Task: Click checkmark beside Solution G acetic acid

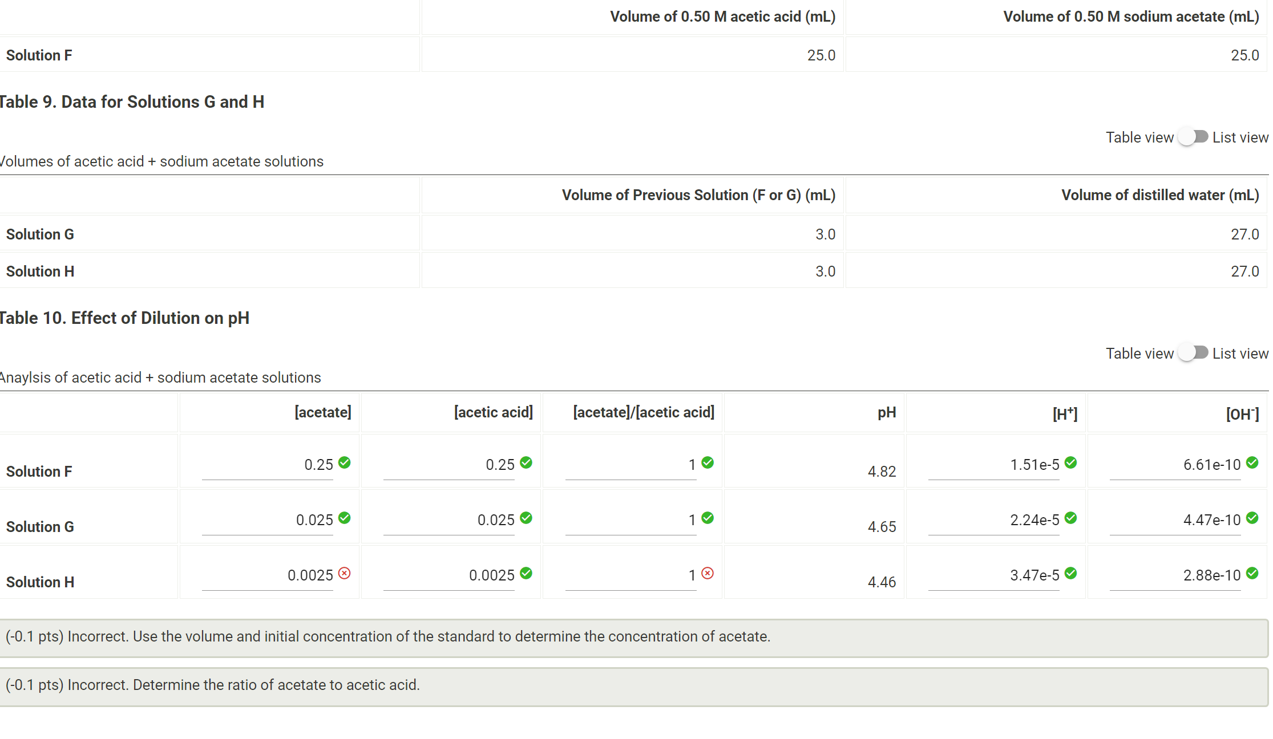Action: click(526, 518)
